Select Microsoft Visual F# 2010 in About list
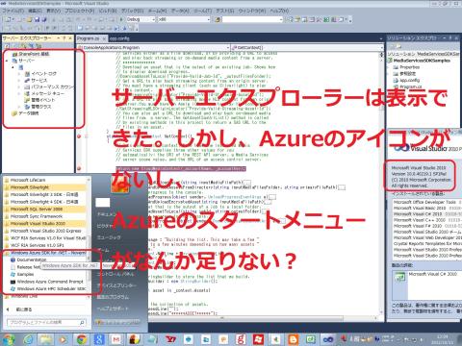Image resolution: width=462 pixels, height=346 pixels. point(418,226)
